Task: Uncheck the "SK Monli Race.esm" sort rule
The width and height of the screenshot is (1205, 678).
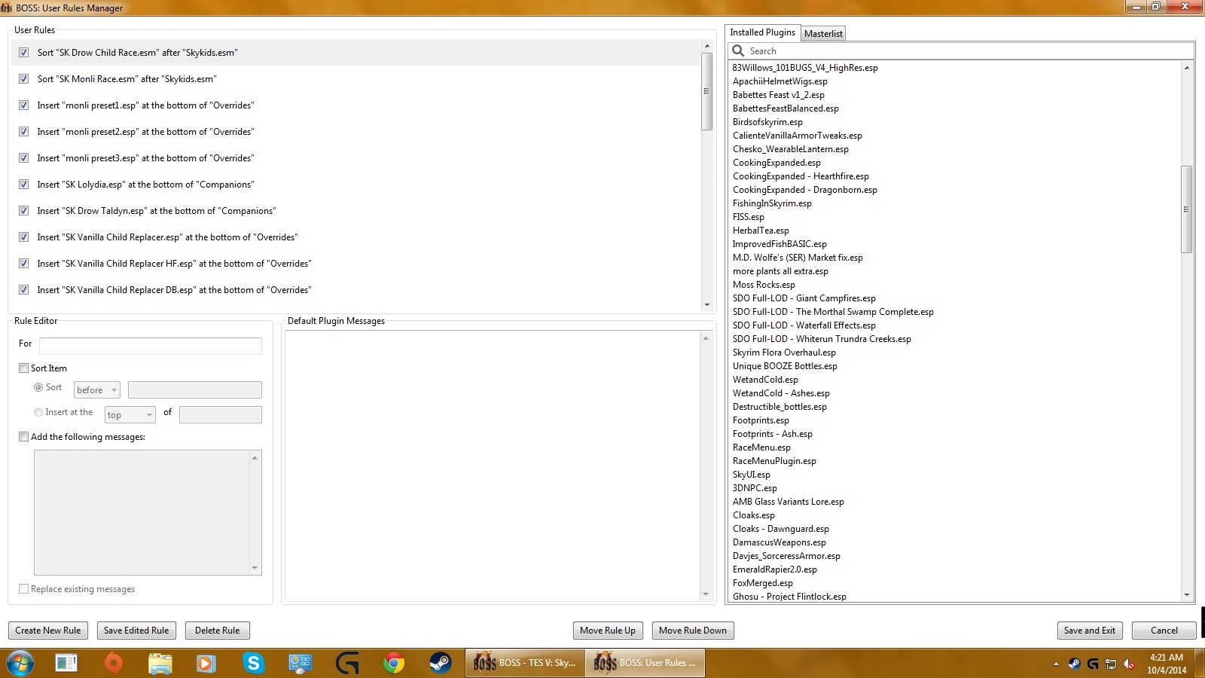Action: coord(23,79)
